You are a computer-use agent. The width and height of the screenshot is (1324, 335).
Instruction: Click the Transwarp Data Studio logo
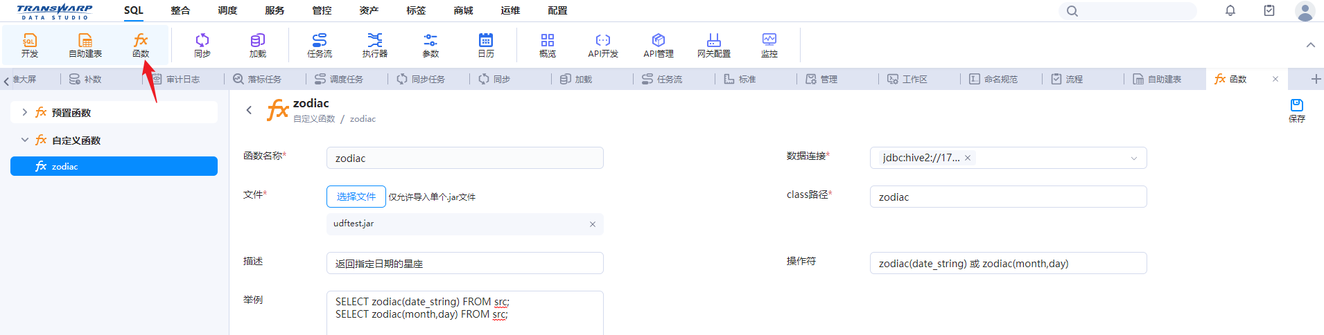tap(54, 11)
